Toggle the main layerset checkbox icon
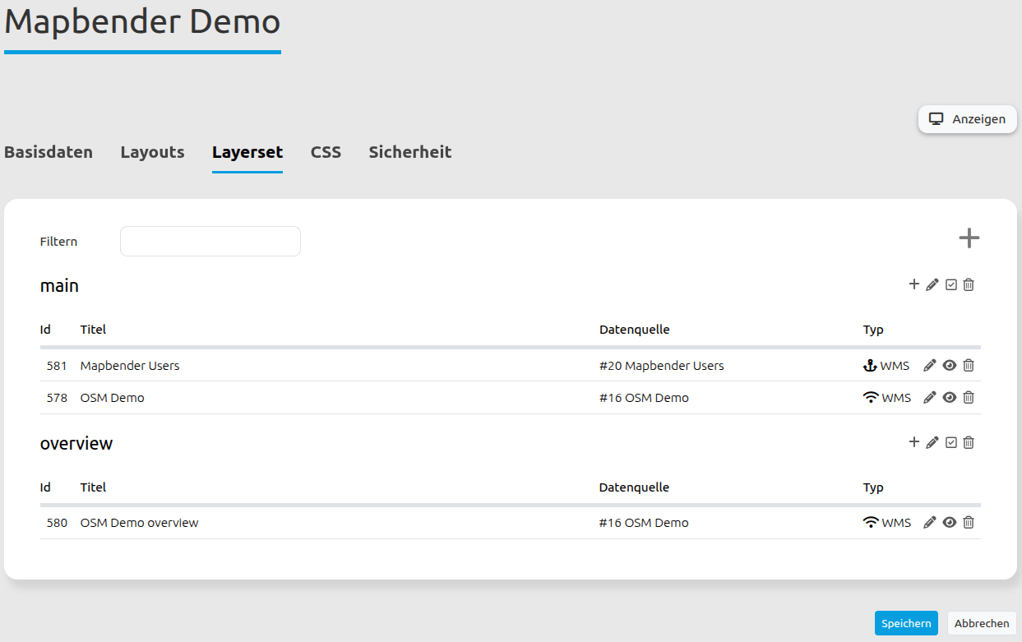1022x642 pixels. [951, 284]
